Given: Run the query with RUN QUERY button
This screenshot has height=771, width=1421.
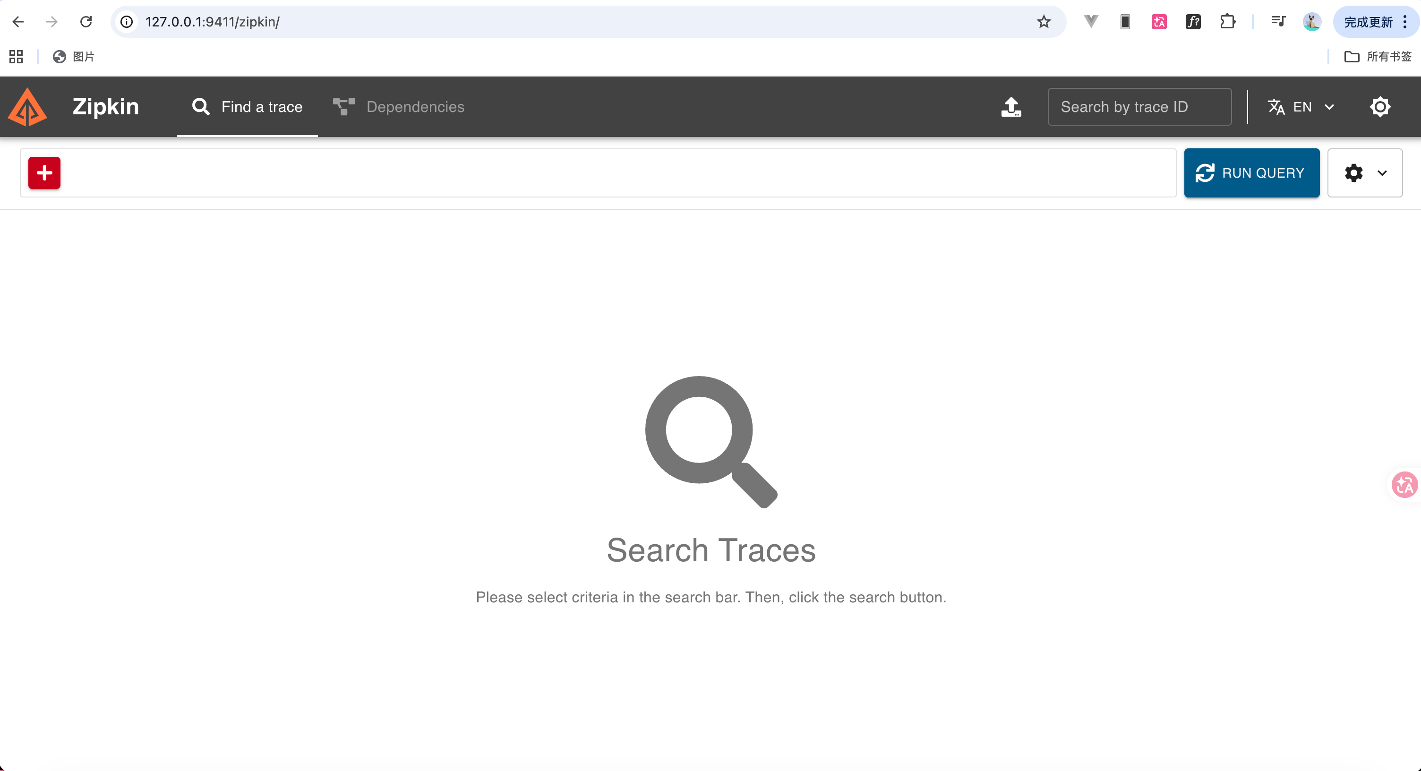Looking at the screenshot, I should click(x=1252, y=172).
